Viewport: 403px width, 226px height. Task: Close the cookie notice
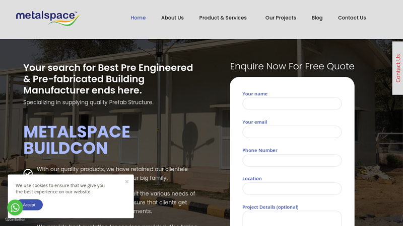tap(127, 181)
